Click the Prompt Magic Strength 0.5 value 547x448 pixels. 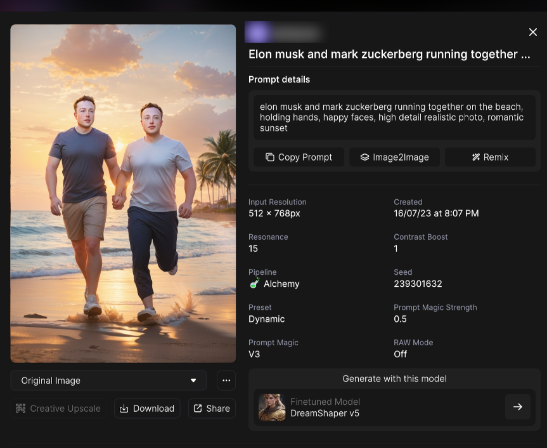tap(400, 319)
